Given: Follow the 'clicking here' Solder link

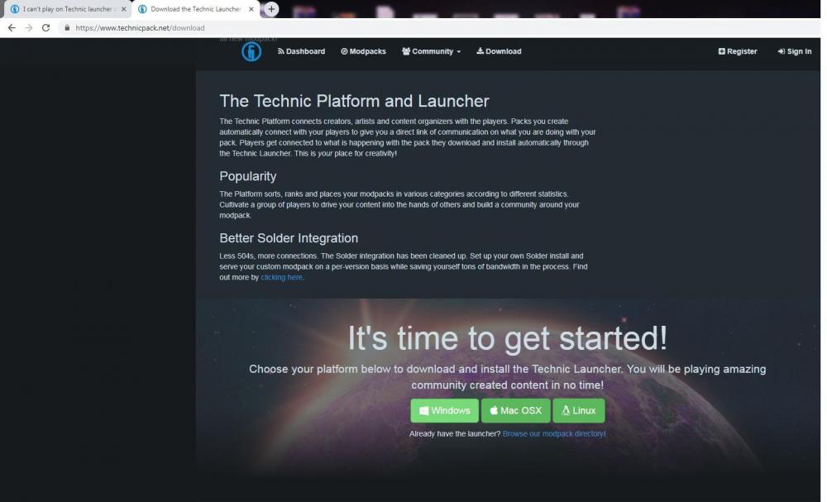Looking at the screenshot, I should [282, 277].
